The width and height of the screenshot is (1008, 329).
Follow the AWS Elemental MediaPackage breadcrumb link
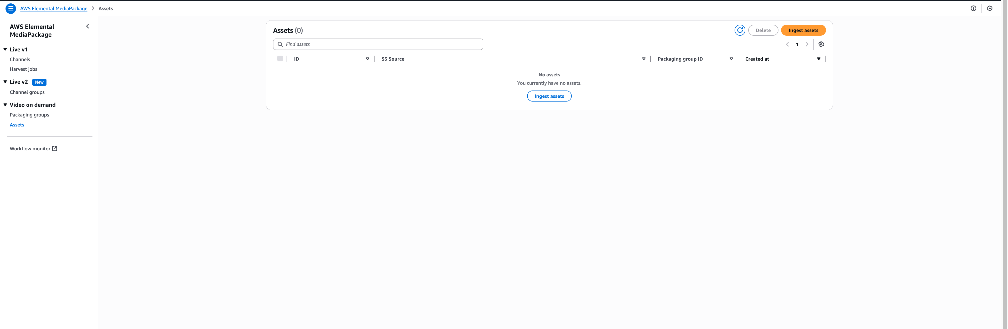53,8
